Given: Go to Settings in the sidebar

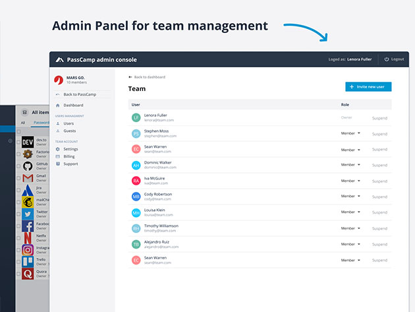Looking at the screenshot, I should [x=70, y=149].
